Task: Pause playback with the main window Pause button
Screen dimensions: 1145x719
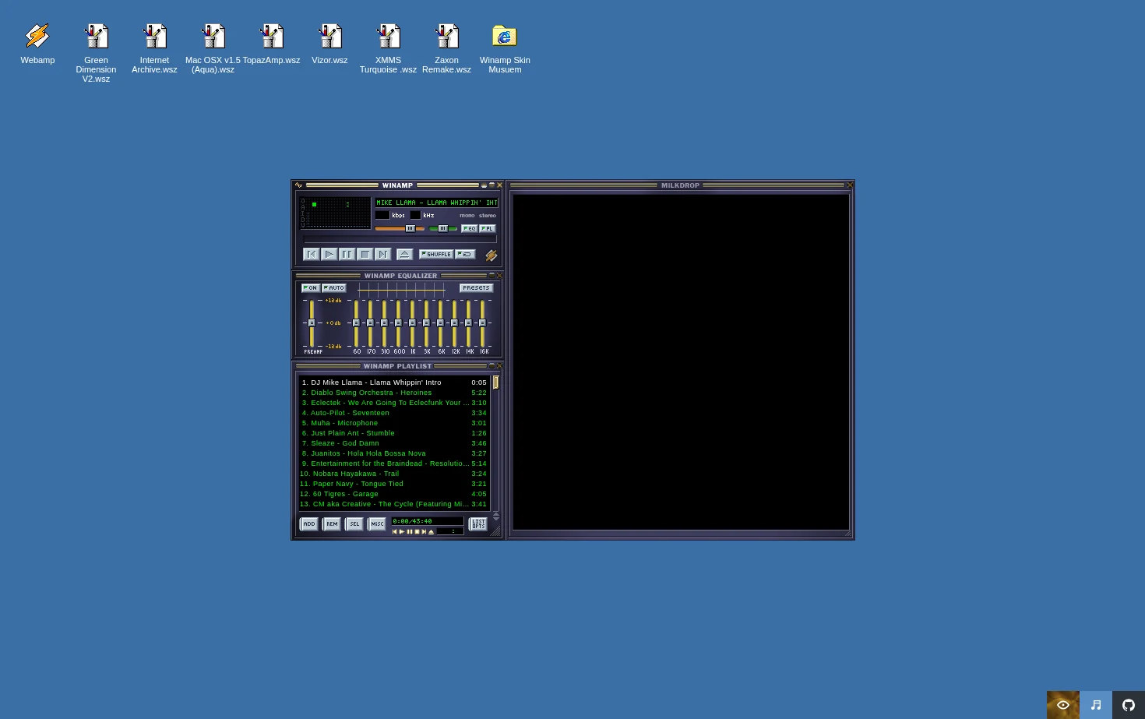Action: 347,254
